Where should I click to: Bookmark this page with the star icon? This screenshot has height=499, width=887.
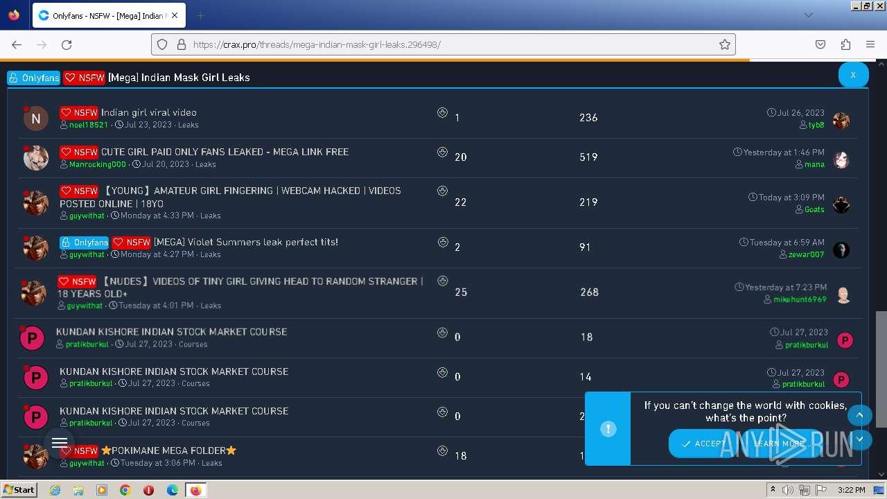tap(725, 44)
